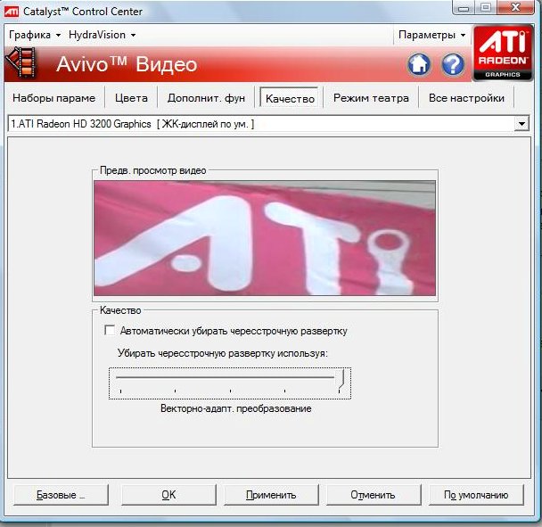The height and width of the screenshot is (527, 542).
Task: Enable automatic deinterlacing checkbox
Action: pyautogui.click(x=110, y=330)
